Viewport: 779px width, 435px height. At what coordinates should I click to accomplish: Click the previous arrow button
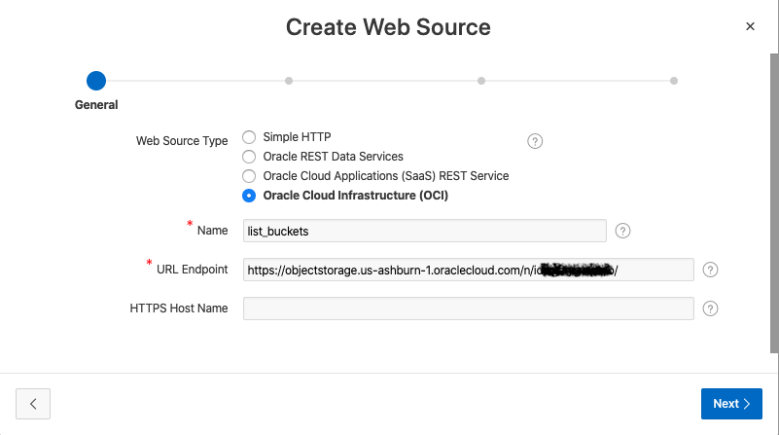[33, 403]
